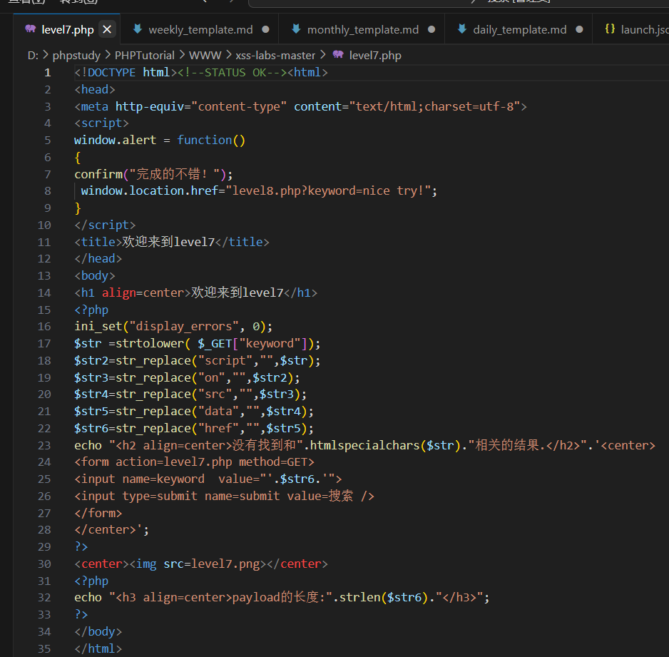Viewport: 669px width, 657px height.
Task: Open the PHPTutorial breadcrumb folder
Action: click(x=145, y=56)
